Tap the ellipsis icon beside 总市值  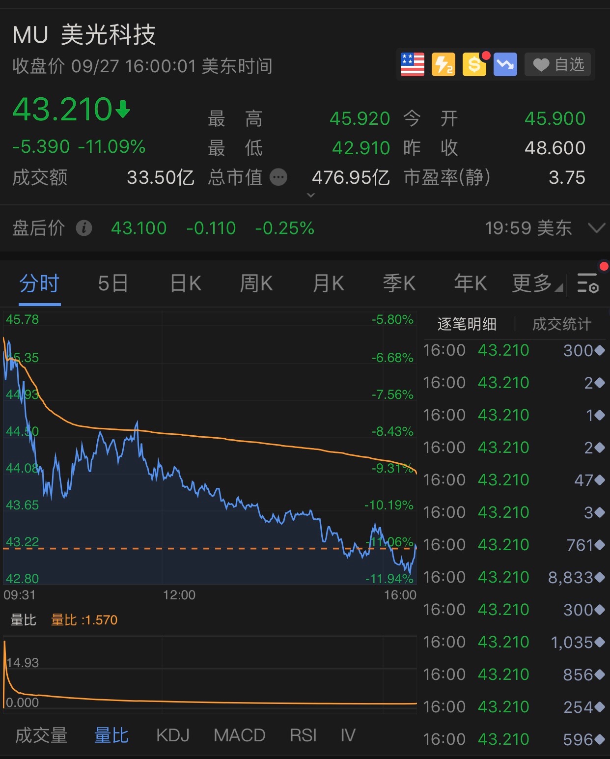[x=278, y=177]
